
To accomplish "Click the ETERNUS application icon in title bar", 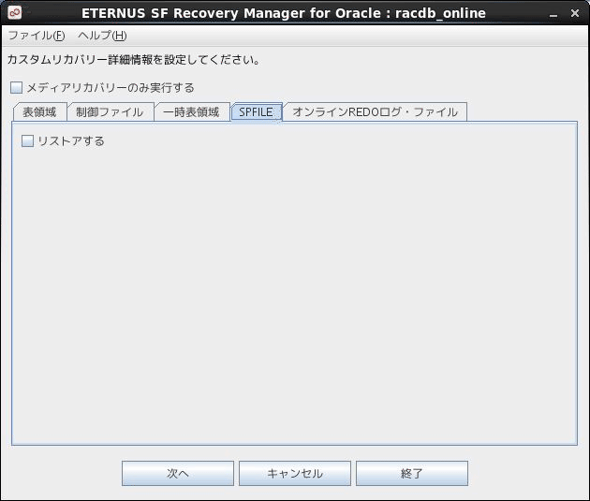I will [x=15, y=12].
